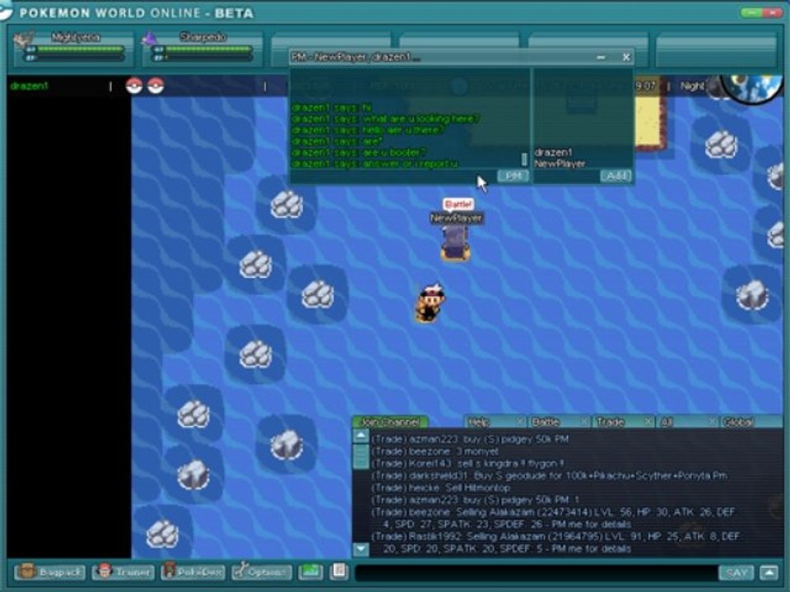This screenshot has height=592, width=790.
Task: Click the SAY button to send chat
Action: tap(736, 572)
